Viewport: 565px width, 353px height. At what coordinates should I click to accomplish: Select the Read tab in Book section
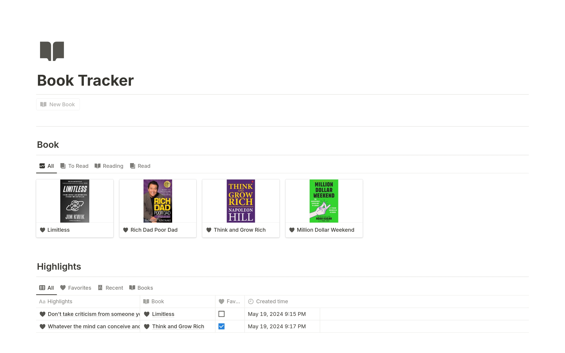[140, 166]
